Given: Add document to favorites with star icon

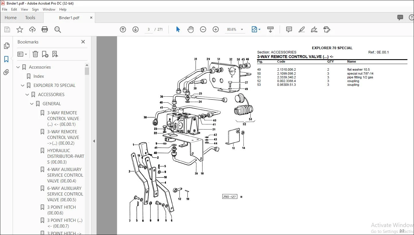Looking at the screenshot, I should (20, 29).
